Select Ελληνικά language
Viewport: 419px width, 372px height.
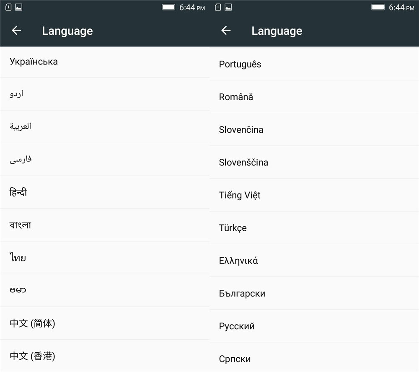[x=314, y=260]
